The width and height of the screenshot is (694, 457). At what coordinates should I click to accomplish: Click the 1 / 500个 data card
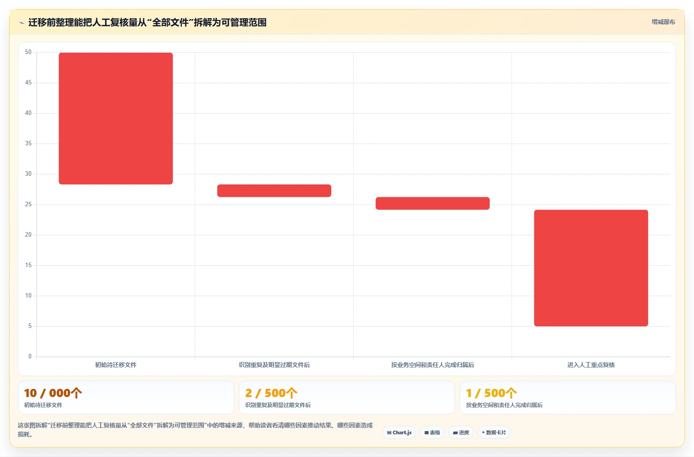(x=567, y=397)
